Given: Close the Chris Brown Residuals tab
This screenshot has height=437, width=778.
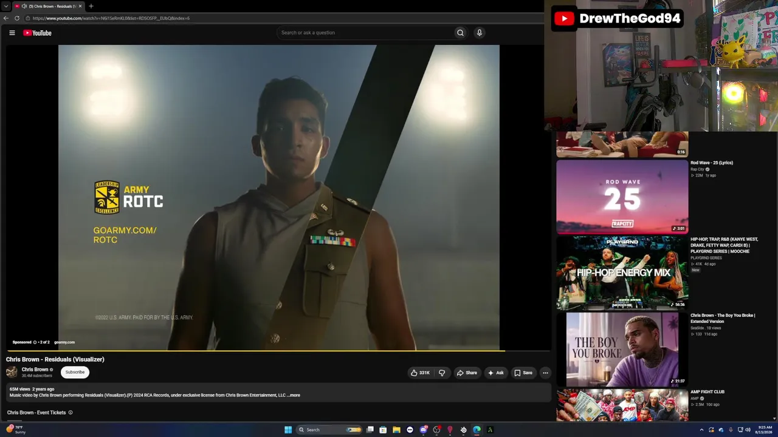Looking at the screenshot, I should click(x=80, y=6).
